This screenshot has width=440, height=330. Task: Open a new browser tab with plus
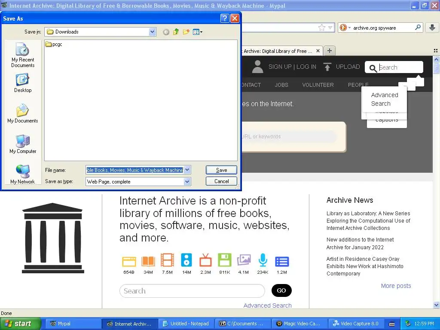pyautogui.click(x=330, y=51)
